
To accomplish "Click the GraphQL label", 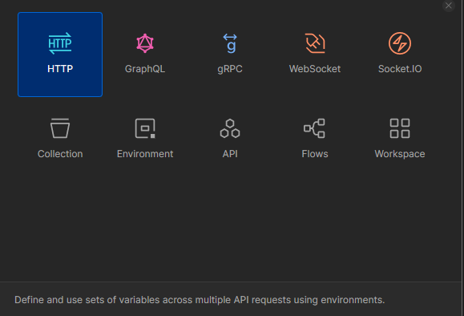I will click(145, 69).
